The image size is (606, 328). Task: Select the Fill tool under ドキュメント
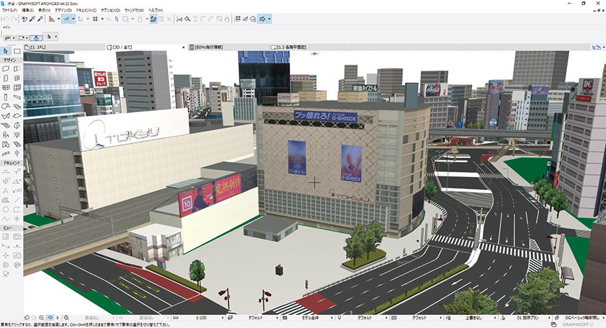[x=5, y=200]
